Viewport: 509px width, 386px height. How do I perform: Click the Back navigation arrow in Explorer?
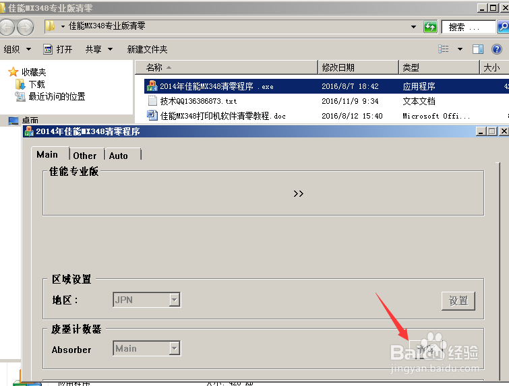click(x=7, y=26)
